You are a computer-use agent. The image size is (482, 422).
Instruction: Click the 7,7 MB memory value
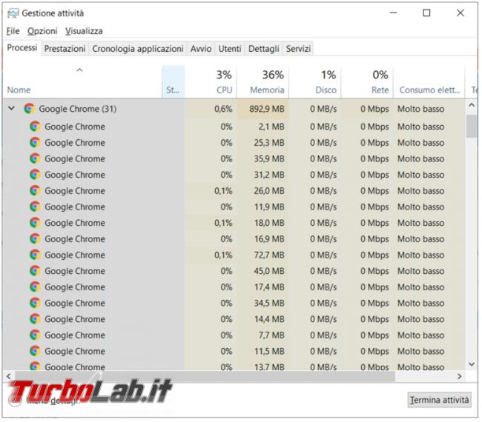pyautogui.click(x=271, y=335)
